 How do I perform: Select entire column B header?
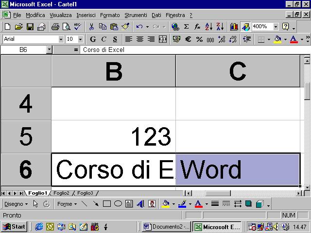tap(113, 71)
